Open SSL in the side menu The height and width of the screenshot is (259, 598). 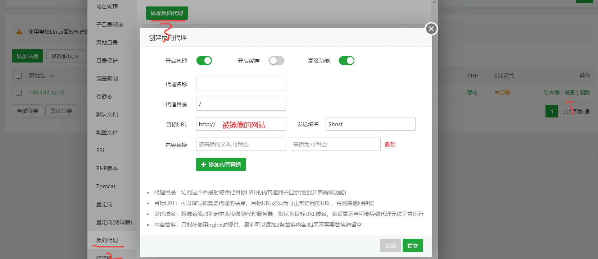click(x=101, y=151)
